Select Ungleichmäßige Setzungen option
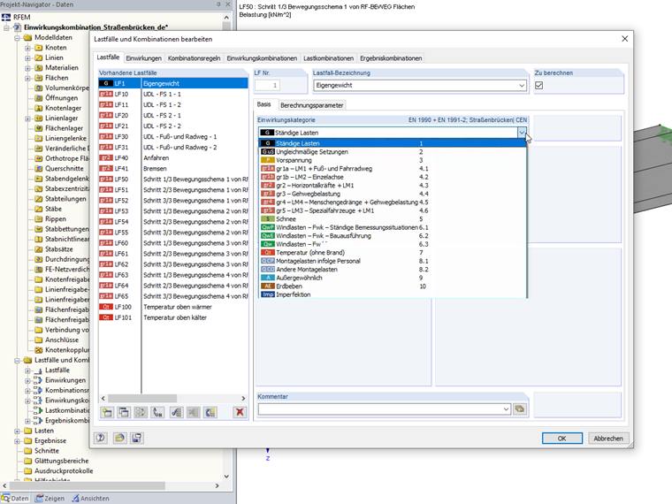672x504 pixels. click(x=393, y=152)
